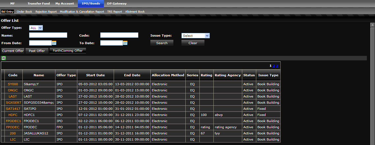Open the To Date calendar picker
The image size is (375, 145).
coord(125,43)
